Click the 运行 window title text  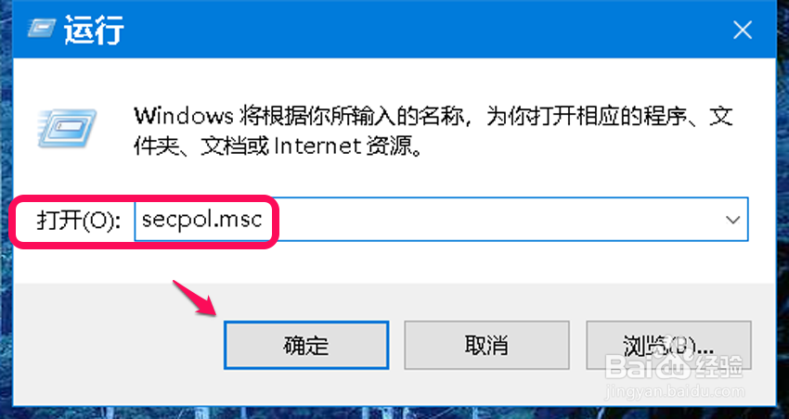click(x=94, y=31)
